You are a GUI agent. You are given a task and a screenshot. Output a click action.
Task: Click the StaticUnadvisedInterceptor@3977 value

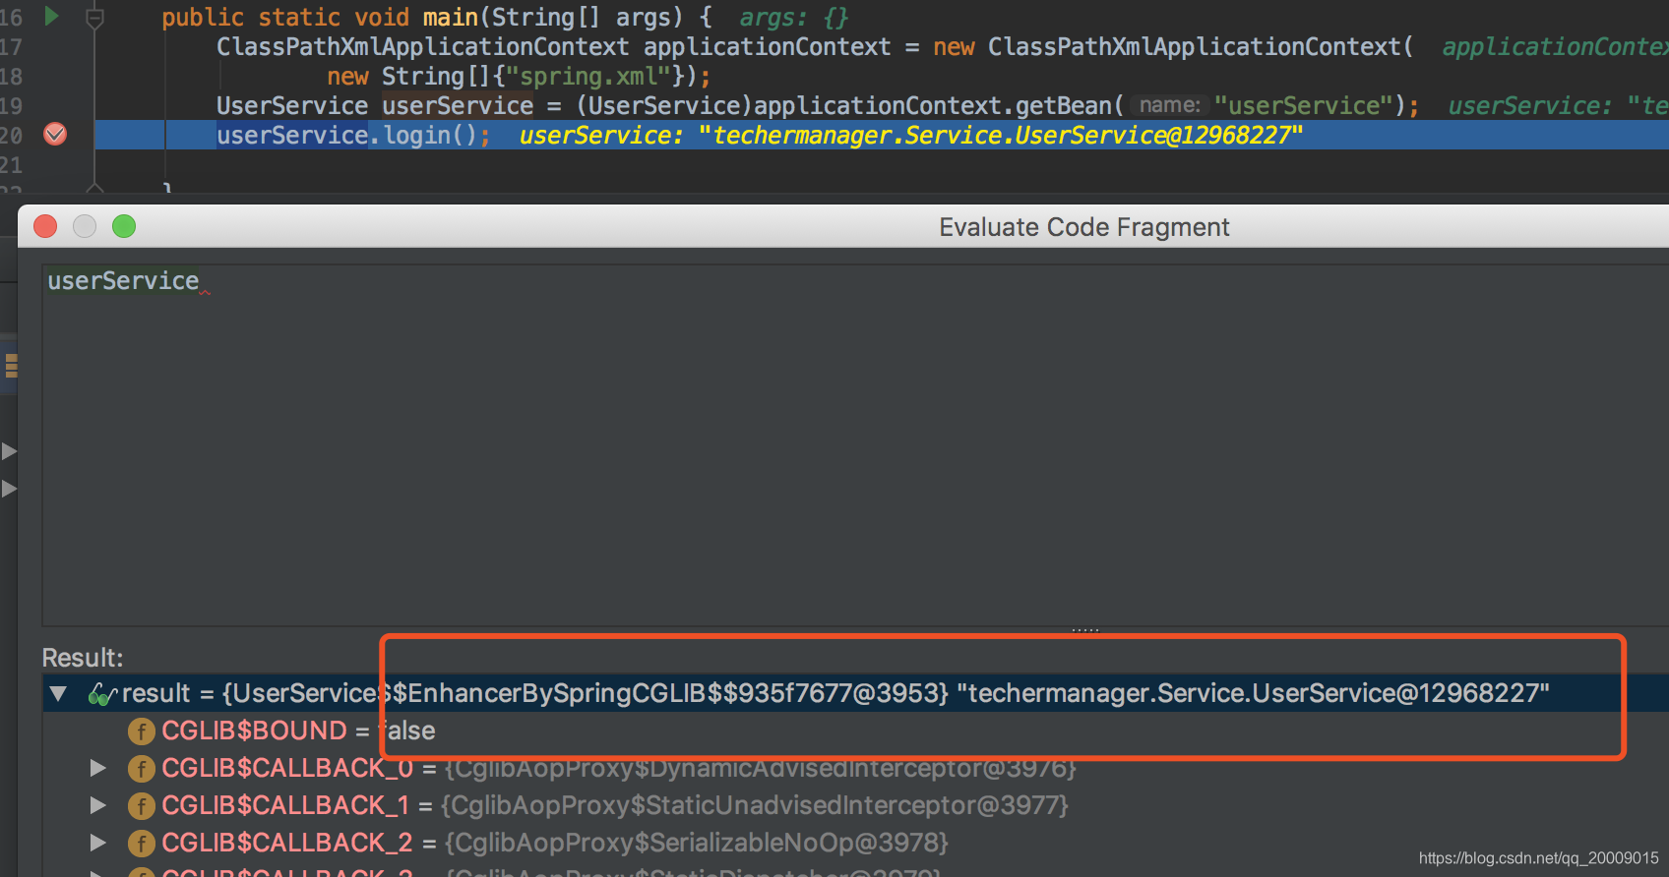(x=755, y=805)
